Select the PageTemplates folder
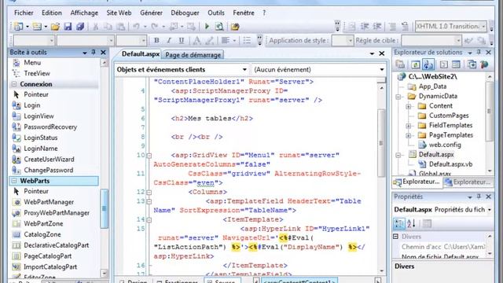Viewport: 503px width, 283px height. pyautogui.click(x=450, y=135)
